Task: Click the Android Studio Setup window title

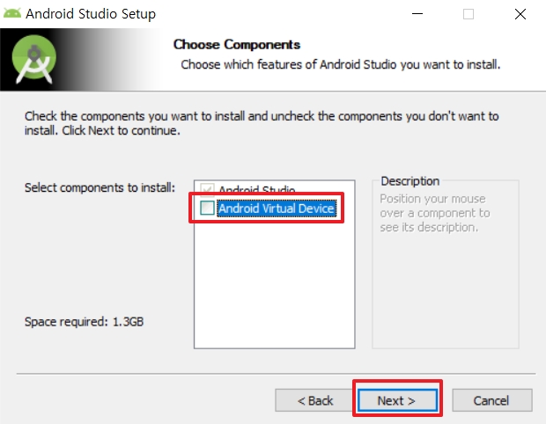Action: click(91, 14)
